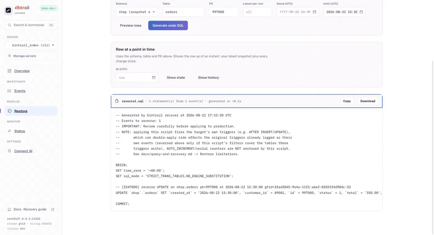Click the Docs book icon
This screenshot has width=434, height=235.
tap(9, 209)
